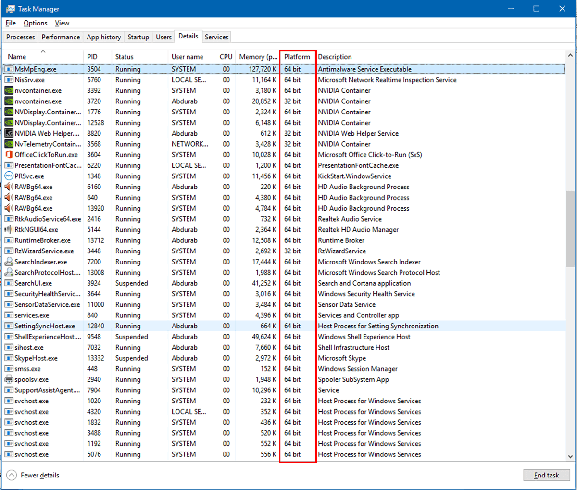Sort by Memory column header
This screenshot has height=490, width=577.
click(x=258, y=57)
